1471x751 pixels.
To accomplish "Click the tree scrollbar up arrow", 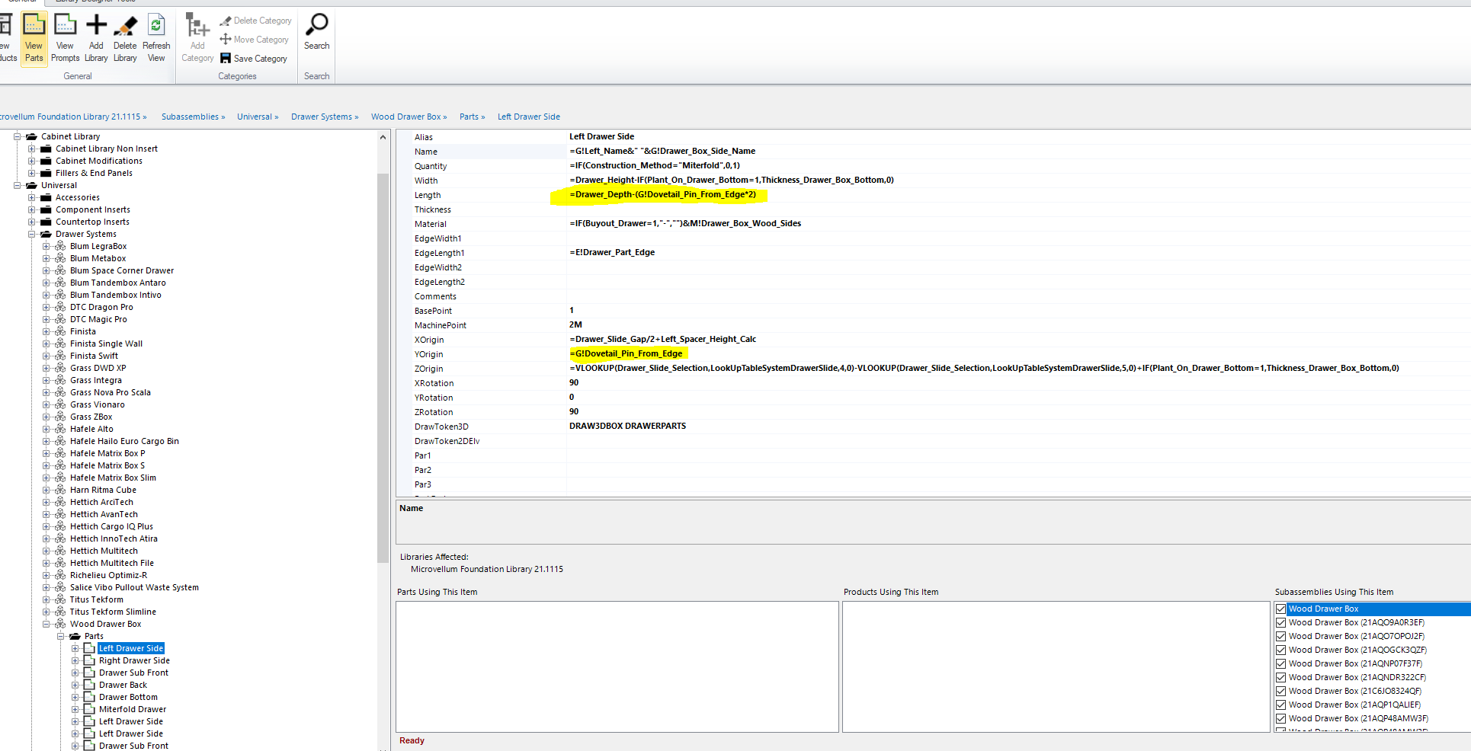I will point(383,137).
